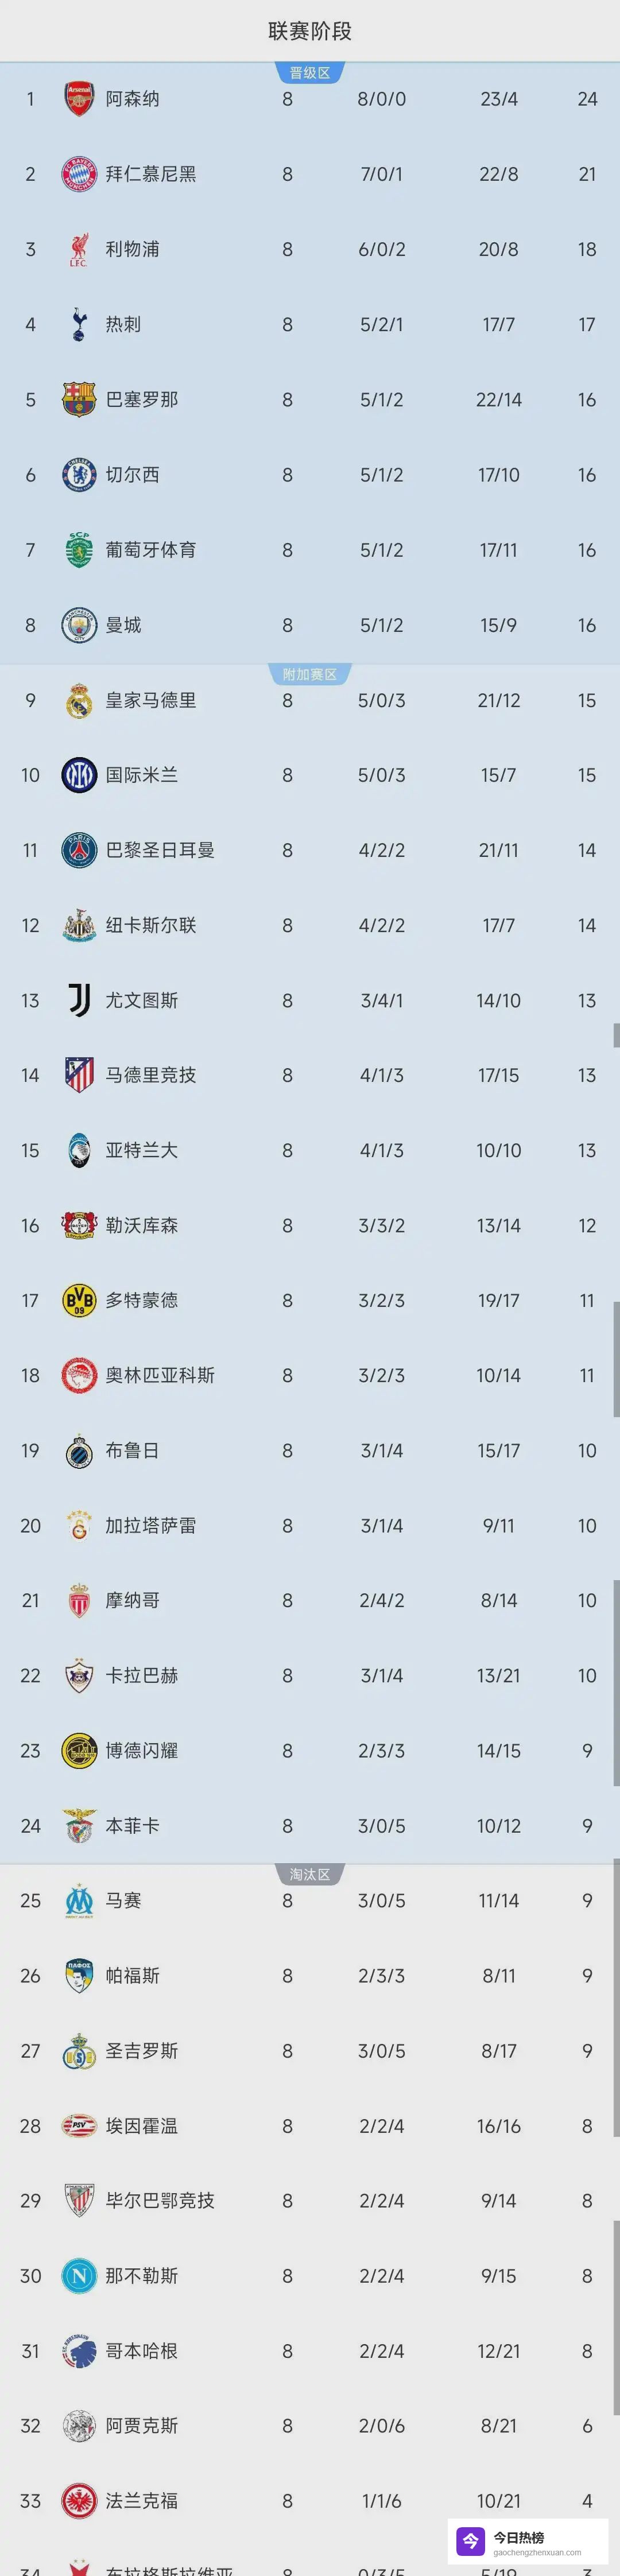Click the Atlético Madrid club crest
The height and width of the screenshot is (2576, 620).
click(79, 1076)
